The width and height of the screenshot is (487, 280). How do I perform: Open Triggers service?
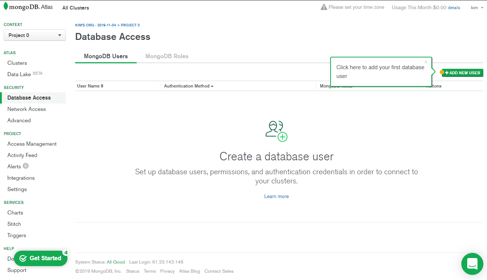(x=16, y=235)
